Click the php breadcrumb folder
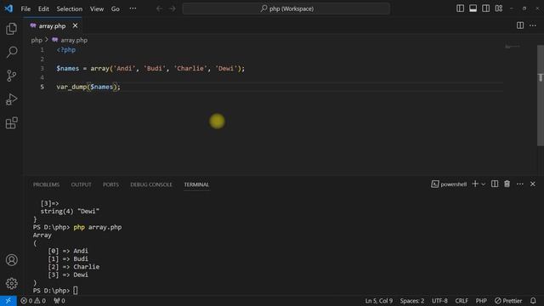The width and height of the screenshot is (544, 306). 37,40
